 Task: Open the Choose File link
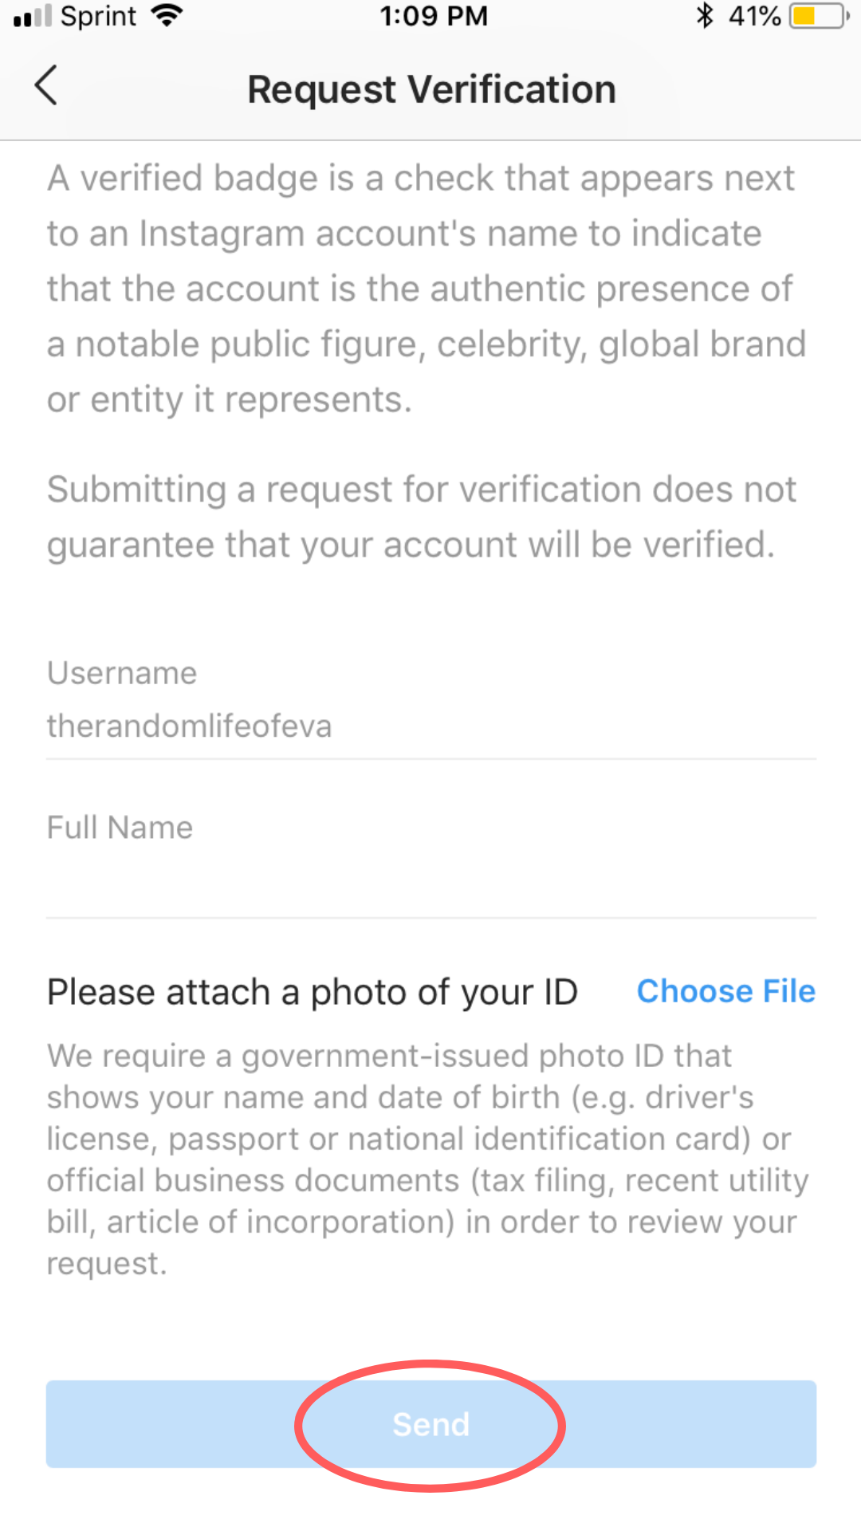coord(725,991)
